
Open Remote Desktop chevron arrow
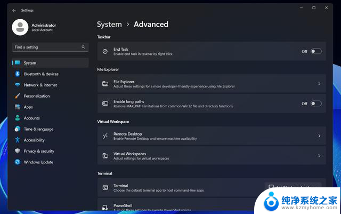tap(319, 136)
